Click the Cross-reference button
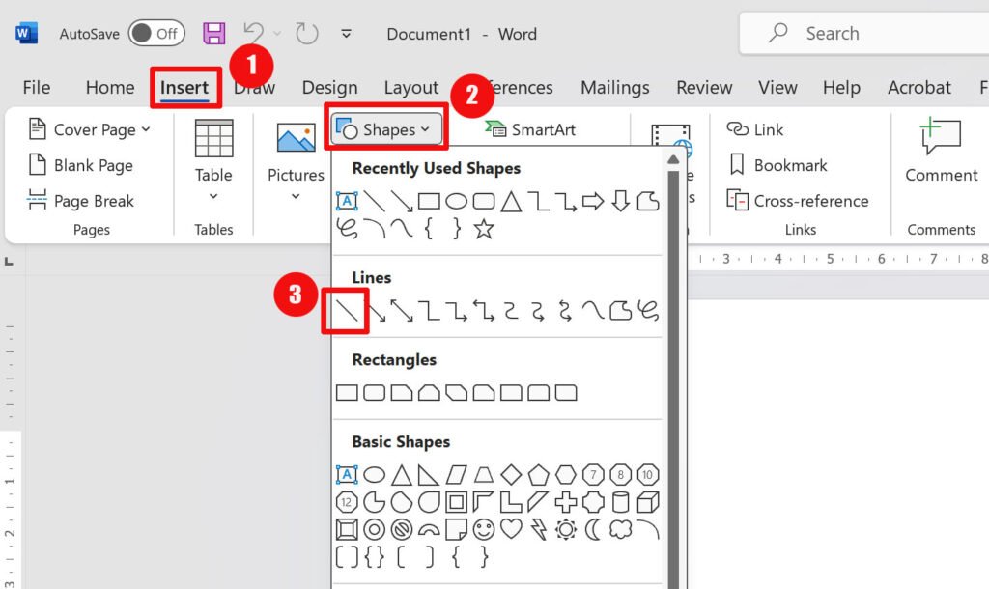Screen dimensions: 989x589 (x=797, y=201)
